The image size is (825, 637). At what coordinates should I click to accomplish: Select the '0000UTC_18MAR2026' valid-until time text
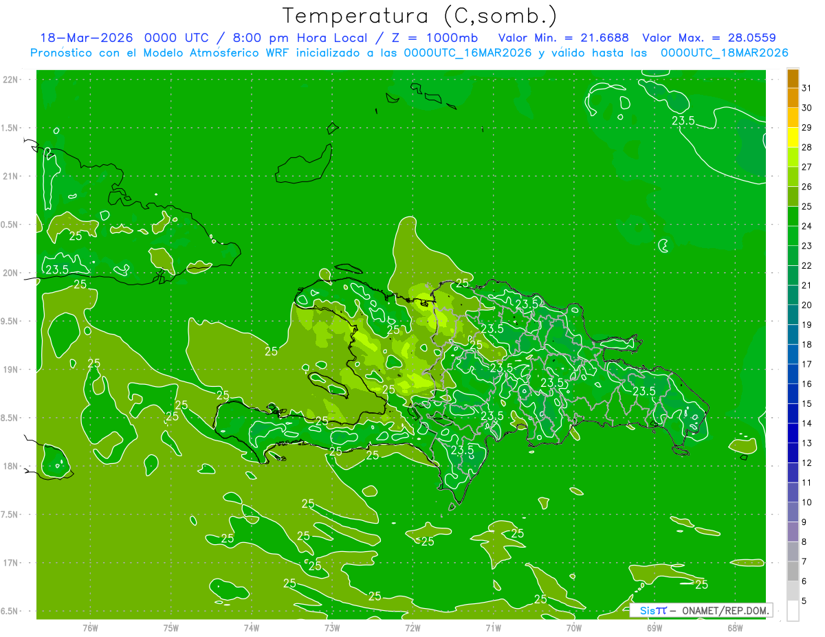(724, 53)
